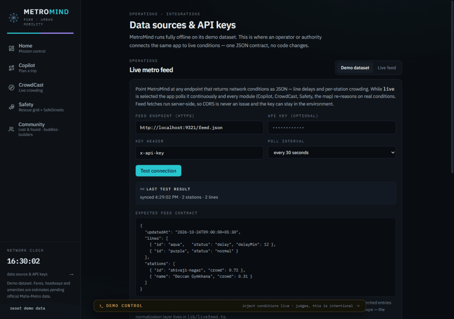This screenshot has width=454, height=319.
Task: Open the Poll interval dropdown
Action: tap(332, 152)
